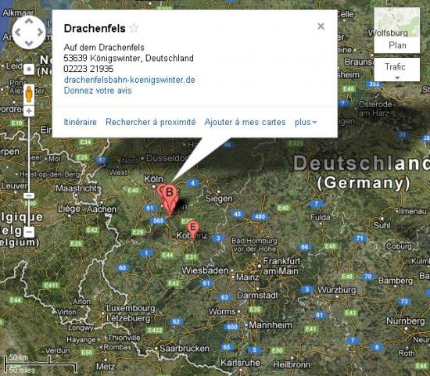Click the Bamberg city label
This screenshot has width=430, height=376.
[395, 281]
